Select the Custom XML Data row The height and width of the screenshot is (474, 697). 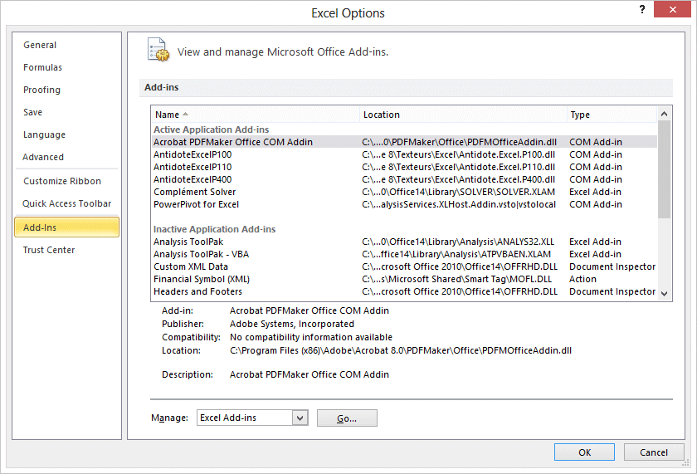point(403,266)
